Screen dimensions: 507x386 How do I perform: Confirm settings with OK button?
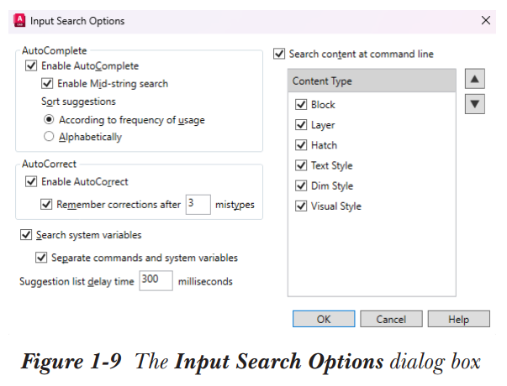[x=324, y=319]
